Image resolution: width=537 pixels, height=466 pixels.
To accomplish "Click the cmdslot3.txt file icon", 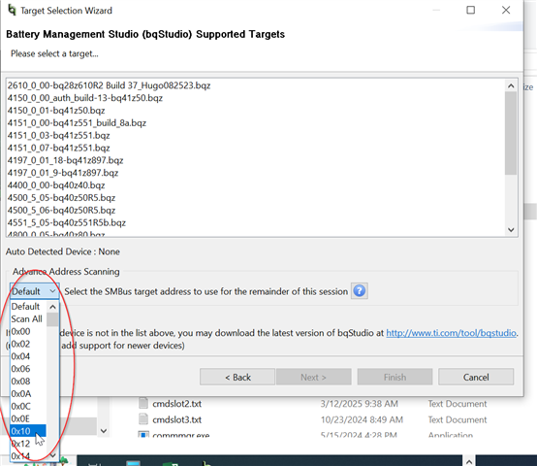I will (143, 419).
